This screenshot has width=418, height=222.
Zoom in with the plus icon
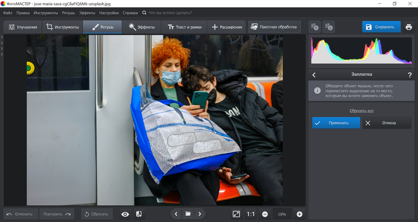[x=299, y=214]
